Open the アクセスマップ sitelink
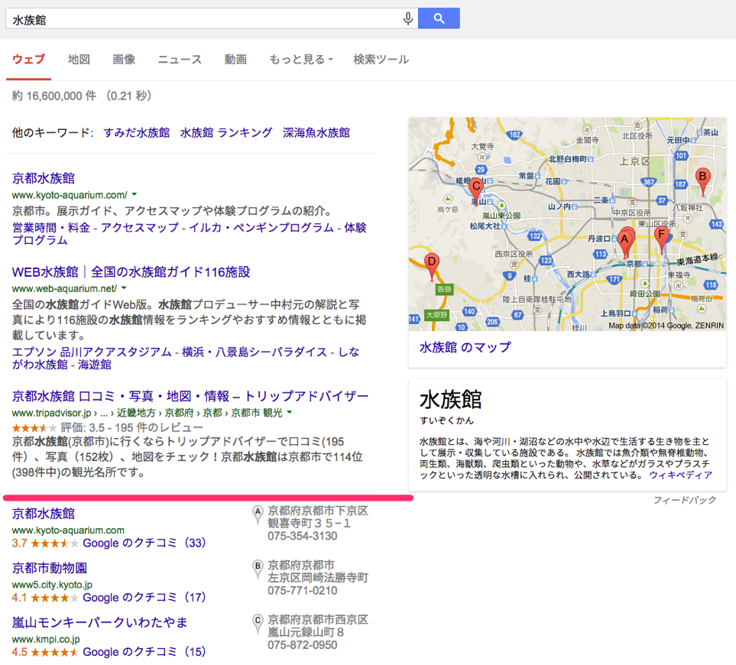This screenshot has width=736, height=665. (x=140, y=228)
